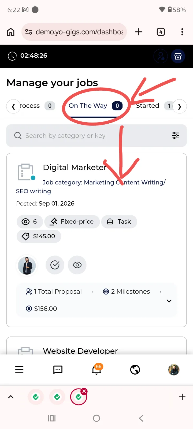
Task: Close the highlighted tab in the group strip
Action: pyautogui.click(x=84, y=391)
